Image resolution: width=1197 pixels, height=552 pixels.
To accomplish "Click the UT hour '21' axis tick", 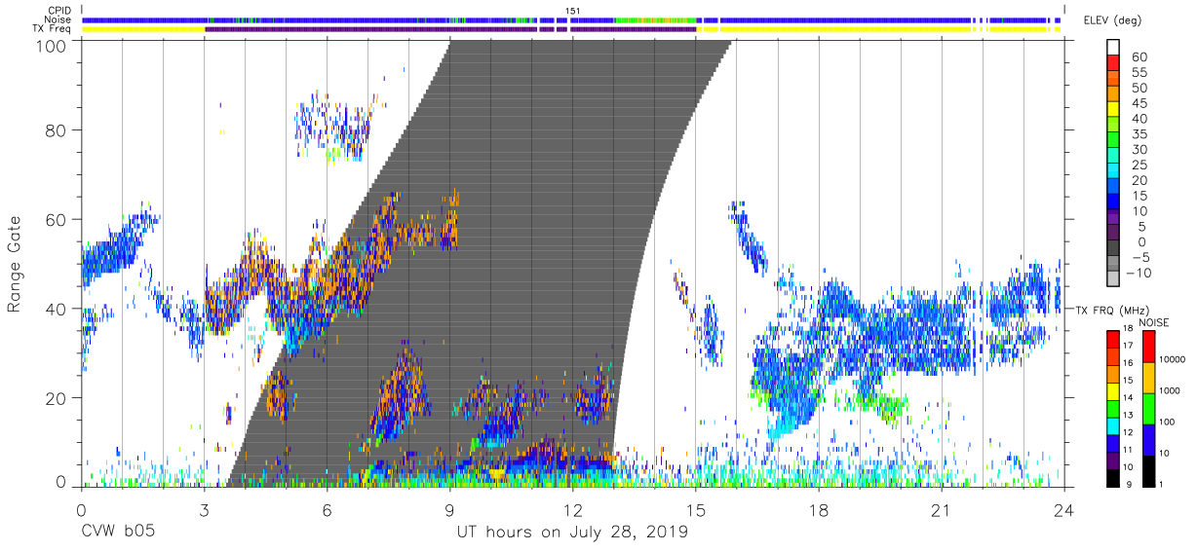I will [941, 510].
